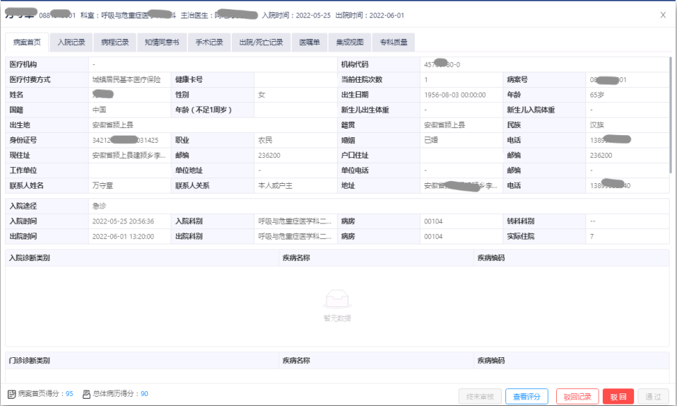
Task: Click the 通过 button
Action: click(653, 397)
